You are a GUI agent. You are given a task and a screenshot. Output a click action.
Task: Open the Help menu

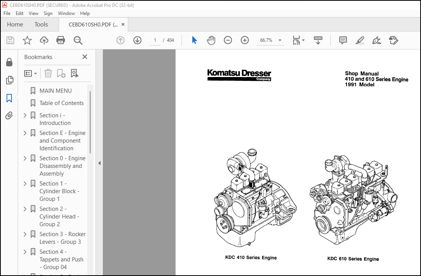(85, 13)
